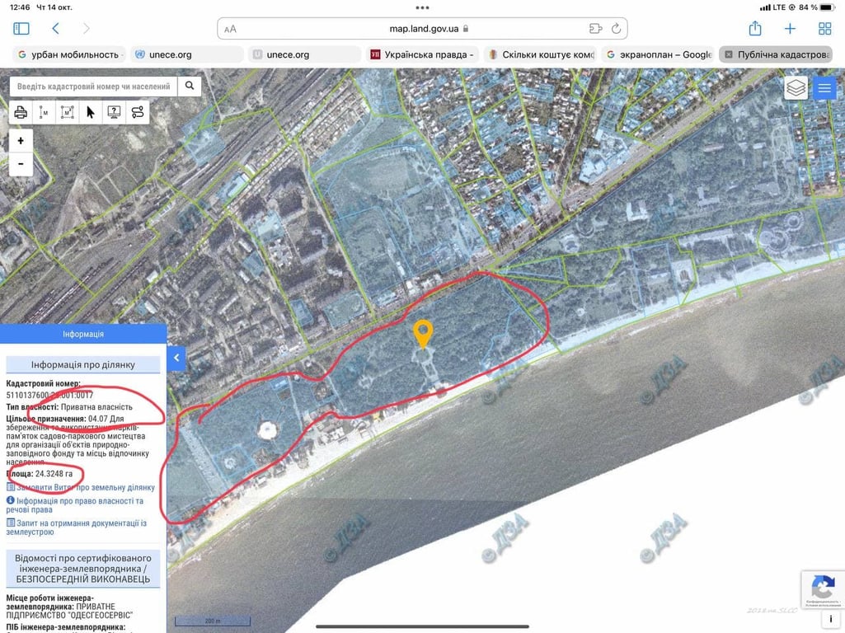Click the small info button bottom-right
This screenshot has width=845, height=633.
(x=830, y=620)
